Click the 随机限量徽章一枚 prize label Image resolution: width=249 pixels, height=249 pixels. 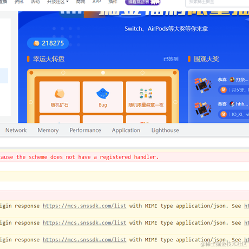(x=146, y=105)
